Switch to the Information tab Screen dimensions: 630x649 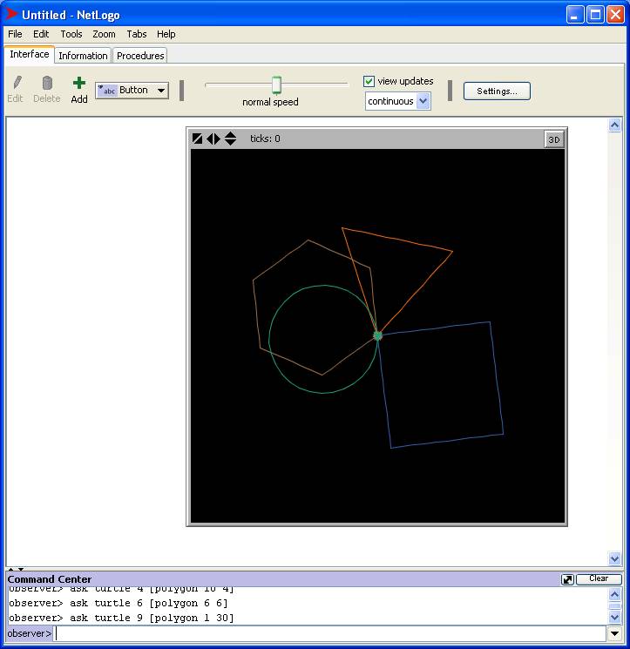pos(83,56)
